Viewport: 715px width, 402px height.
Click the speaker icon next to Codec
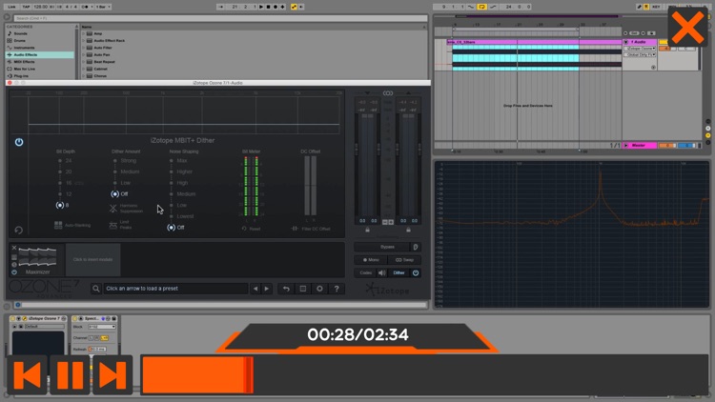382,273
